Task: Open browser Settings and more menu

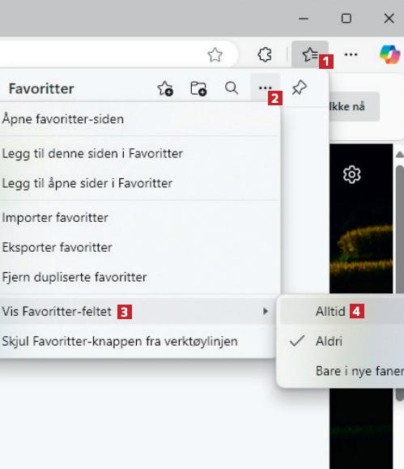Action: (x=351, y=54)
